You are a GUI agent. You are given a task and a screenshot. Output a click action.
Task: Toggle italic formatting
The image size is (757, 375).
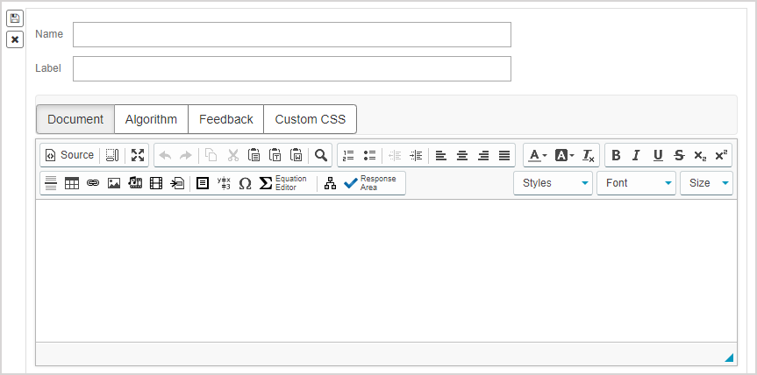637,155
